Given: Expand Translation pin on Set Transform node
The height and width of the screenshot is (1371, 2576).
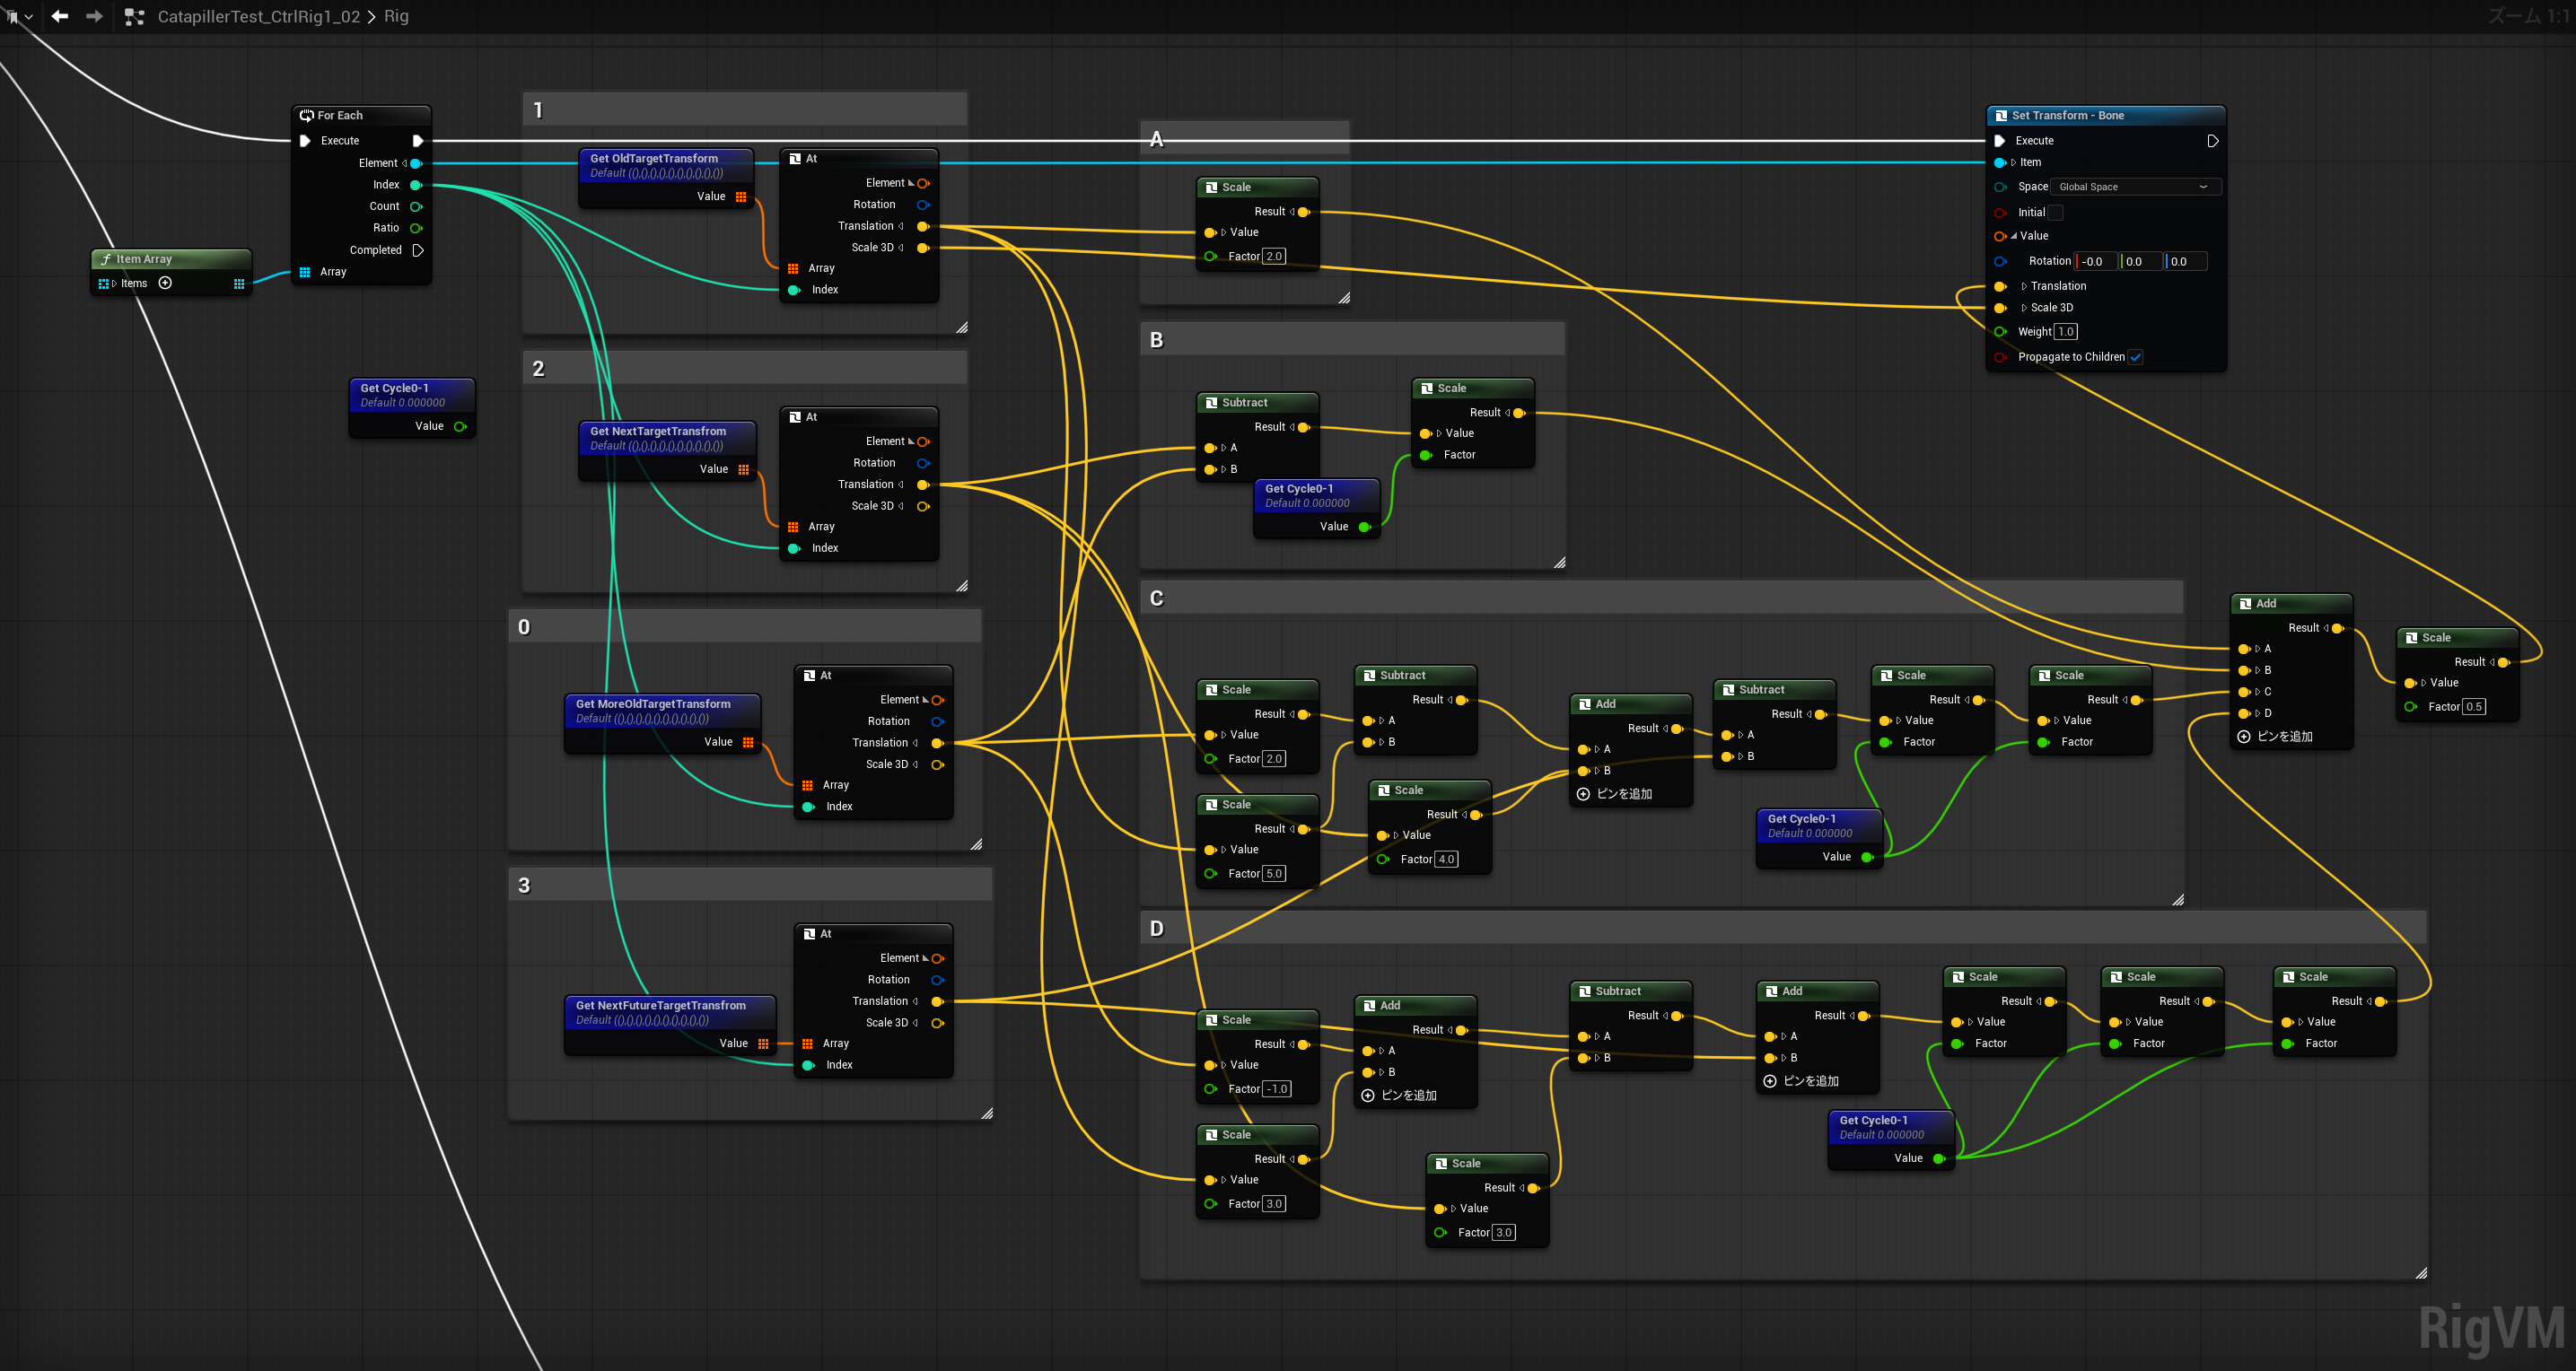Looking at the screenshot, I should (2024, 286).
